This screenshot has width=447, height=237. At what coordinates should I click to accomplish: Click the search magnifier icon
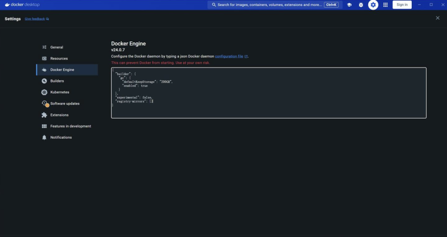pyautogui.click(x=214, y=5)
